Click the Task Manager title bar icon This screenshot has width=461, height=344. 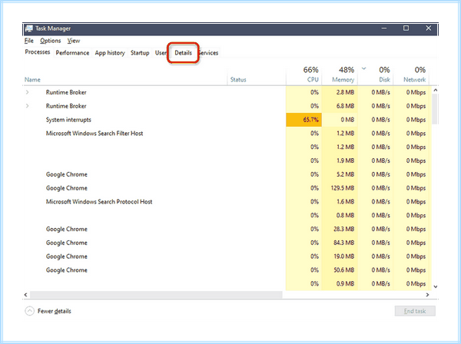point(29,28)
